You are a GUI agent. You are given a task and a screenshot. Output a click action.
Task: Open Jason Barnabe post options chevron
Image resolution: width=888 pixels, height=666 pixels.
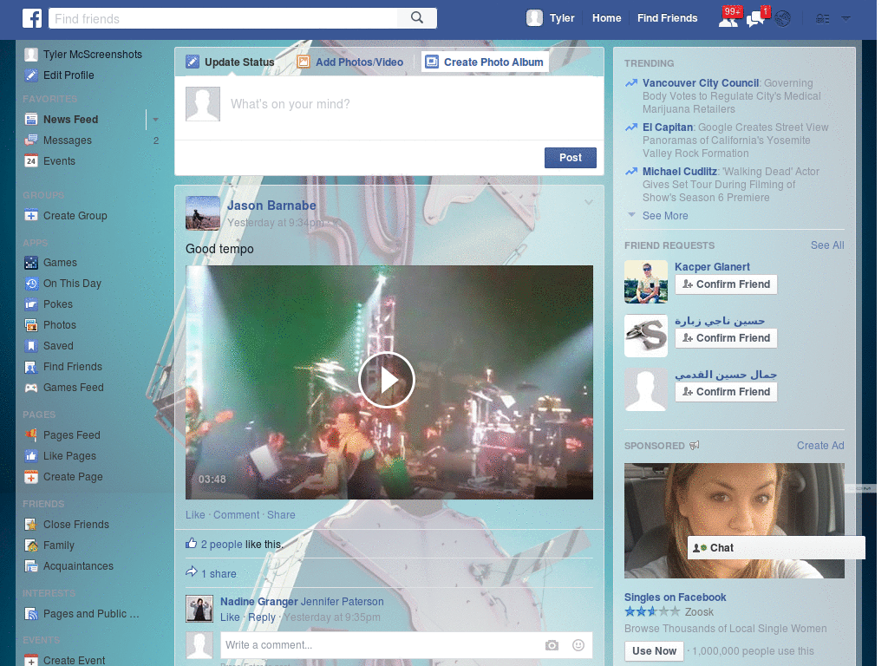pos(589,202)
